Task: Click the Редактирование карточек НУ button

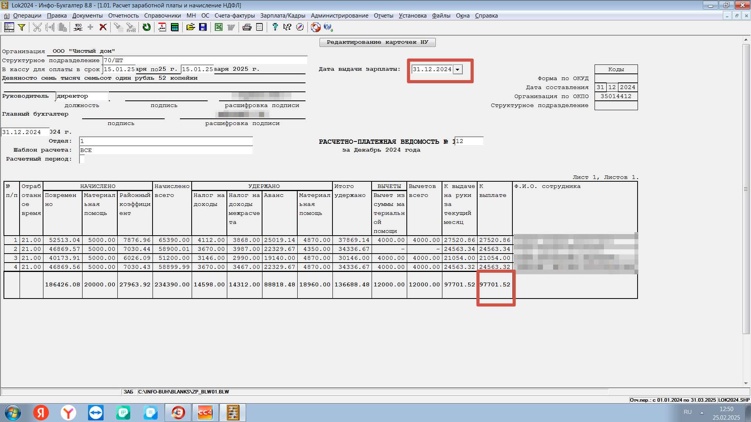Action: pyautogui.click(x=377, y=42)
